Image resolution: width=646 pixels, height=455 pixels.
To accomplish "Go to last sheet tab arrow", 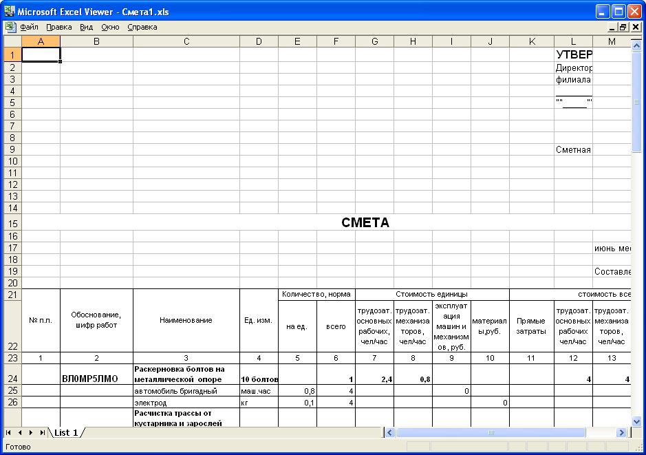I will [x=43, y=432].
